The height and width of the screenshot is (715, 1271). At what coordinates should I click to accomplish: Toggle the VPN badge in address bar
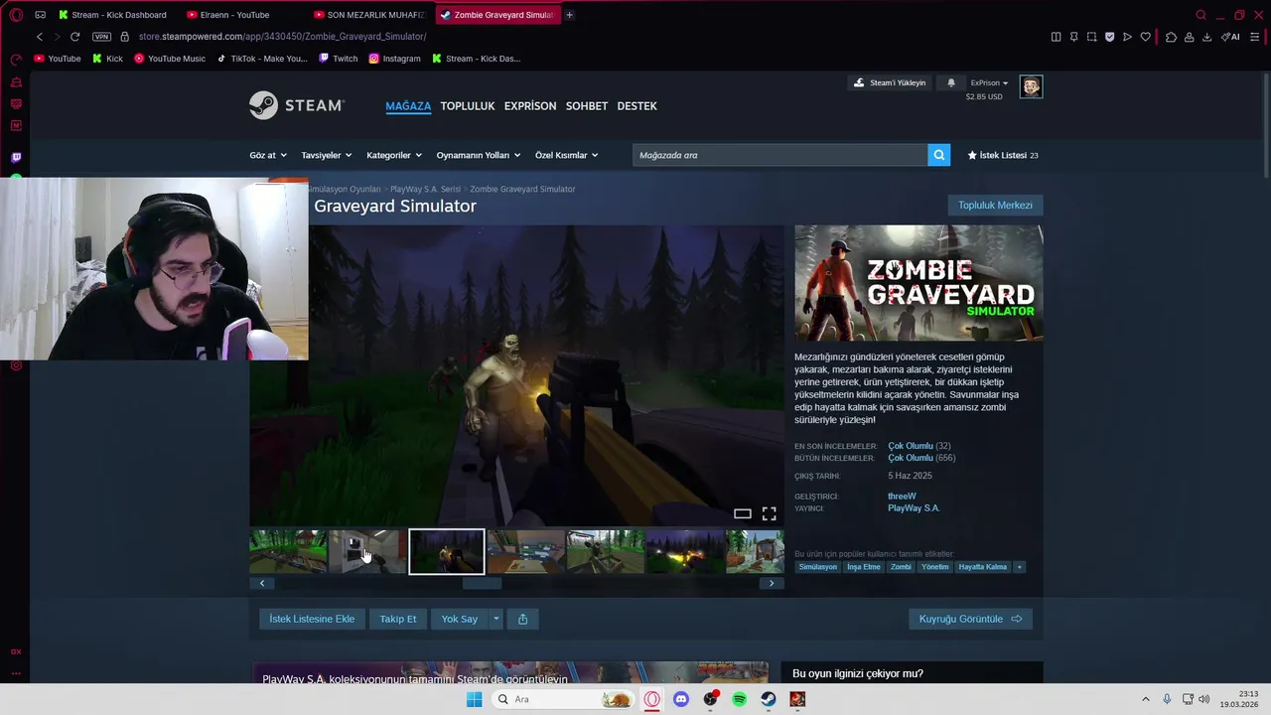click(x=101, y=37)
